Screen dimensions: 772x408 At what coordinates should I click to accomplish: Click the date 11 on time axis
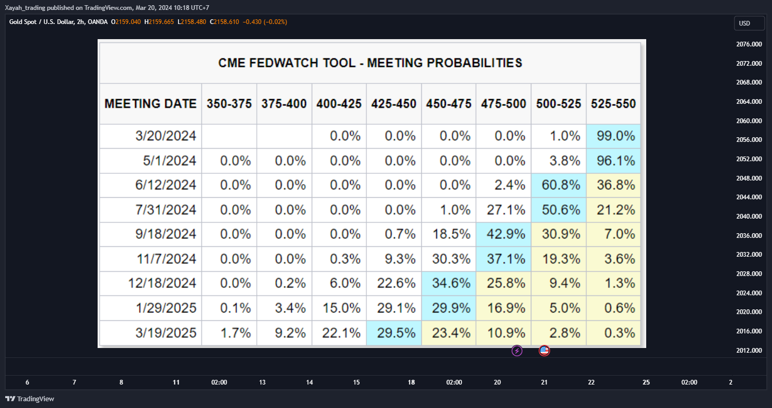[176, 382]
